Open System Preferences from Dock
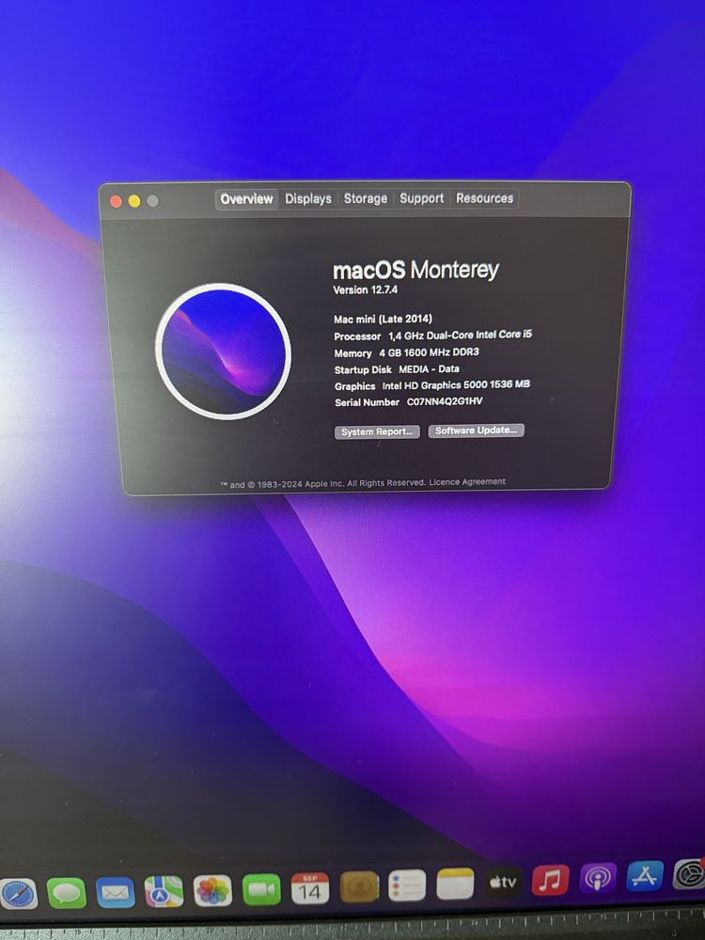Viewport: 705px width, 940px height. [x=689, y=874]
